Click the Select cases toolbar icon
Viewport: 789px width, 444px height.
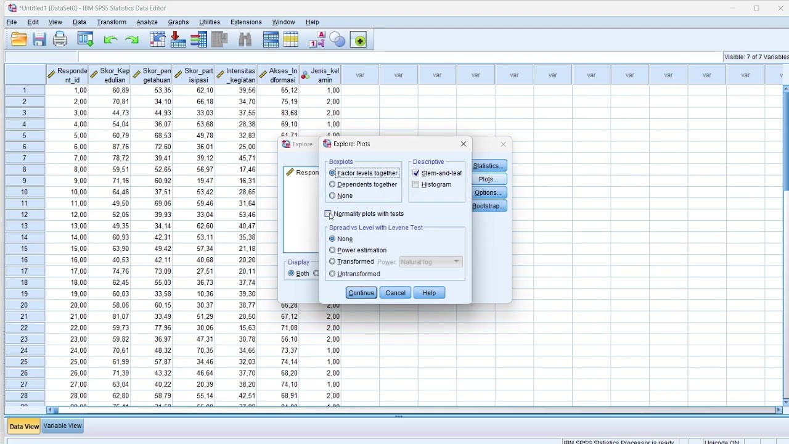pyautogui.click(x=291, y=40)
